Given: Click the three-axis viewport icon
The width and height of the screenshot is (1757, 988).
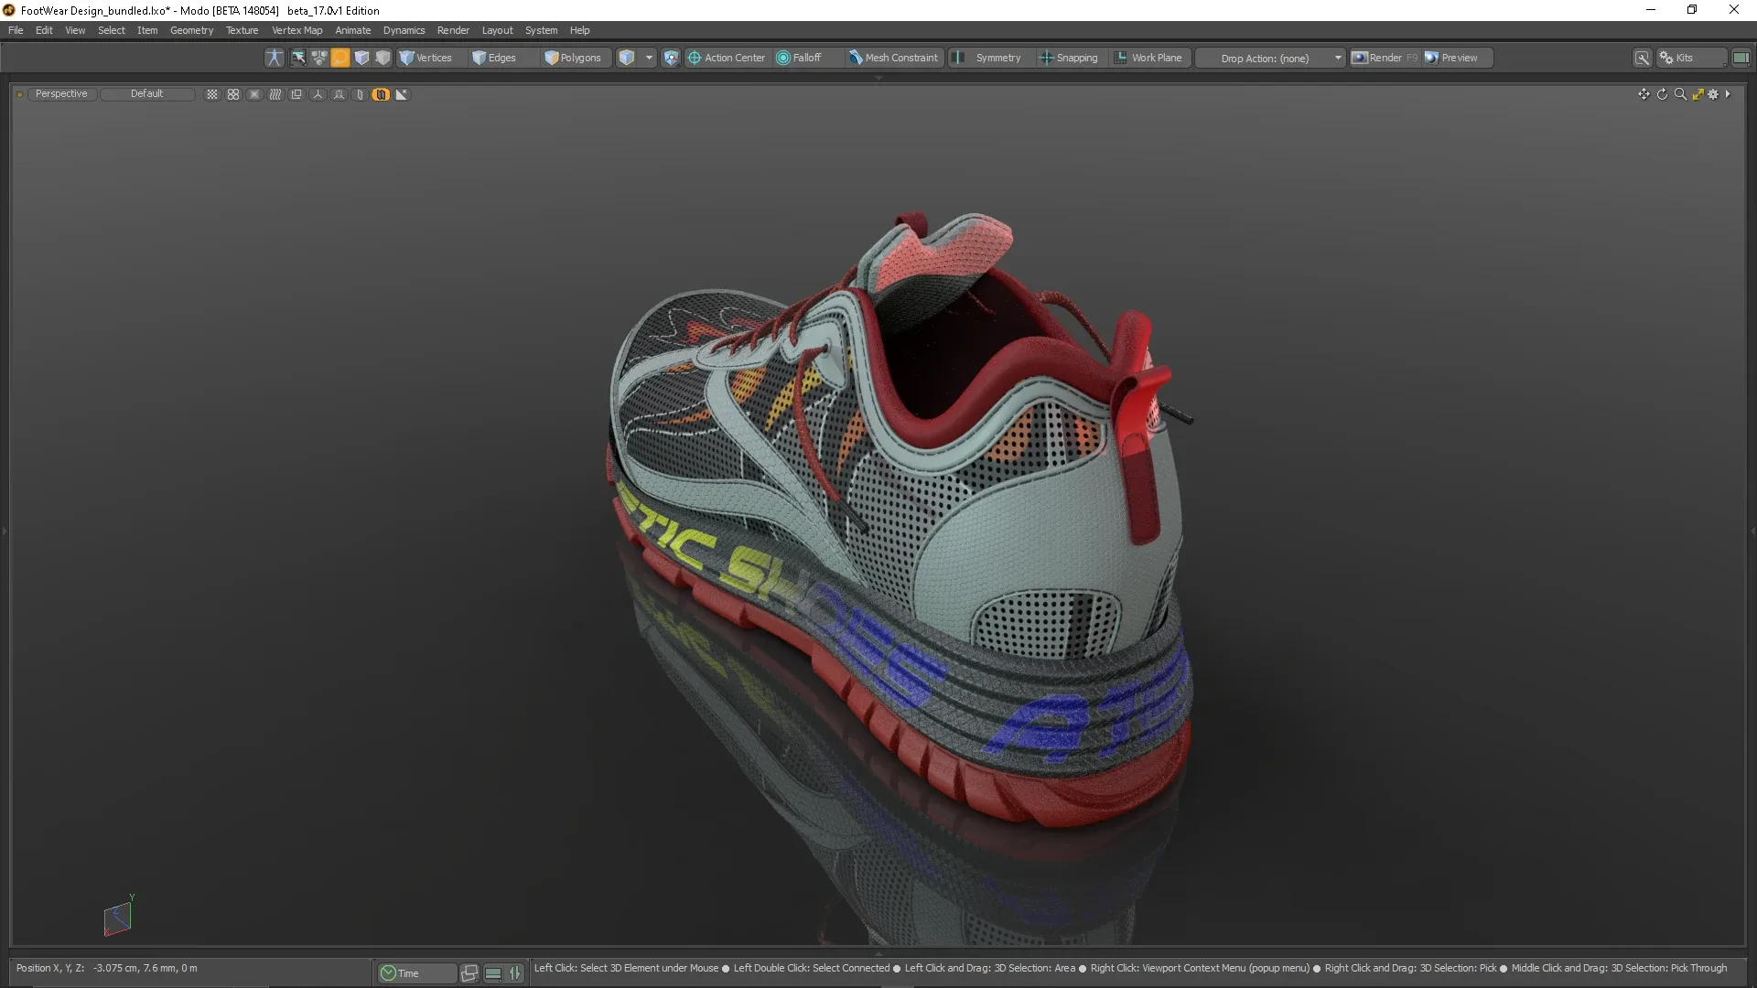Looking at the screenshot, I should pyautogui.click(x=318, y=94).
